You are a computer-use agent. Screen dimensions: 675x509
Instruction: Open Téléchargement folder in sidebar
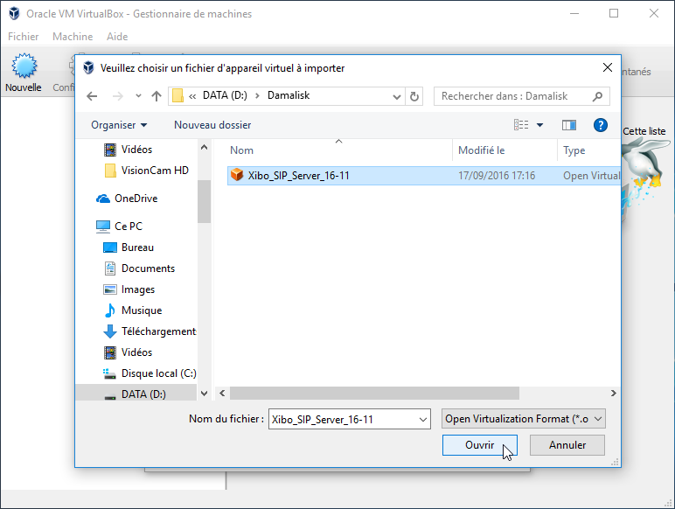coord(150,331)
